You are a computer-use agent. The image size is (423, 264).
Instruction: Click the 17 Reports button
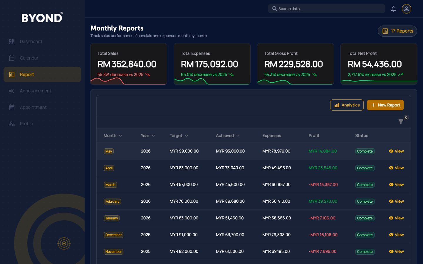coord(397,31)
